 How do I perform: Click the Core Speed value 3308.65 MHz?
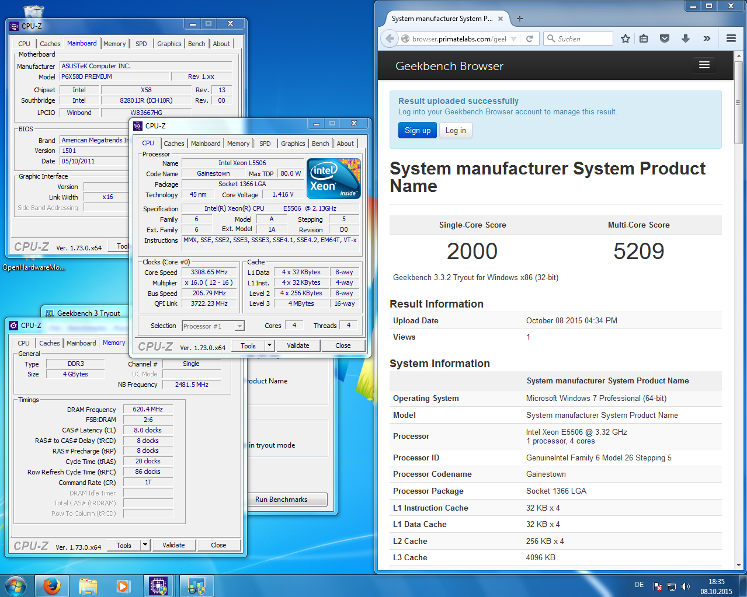click(x=209, y=272)
